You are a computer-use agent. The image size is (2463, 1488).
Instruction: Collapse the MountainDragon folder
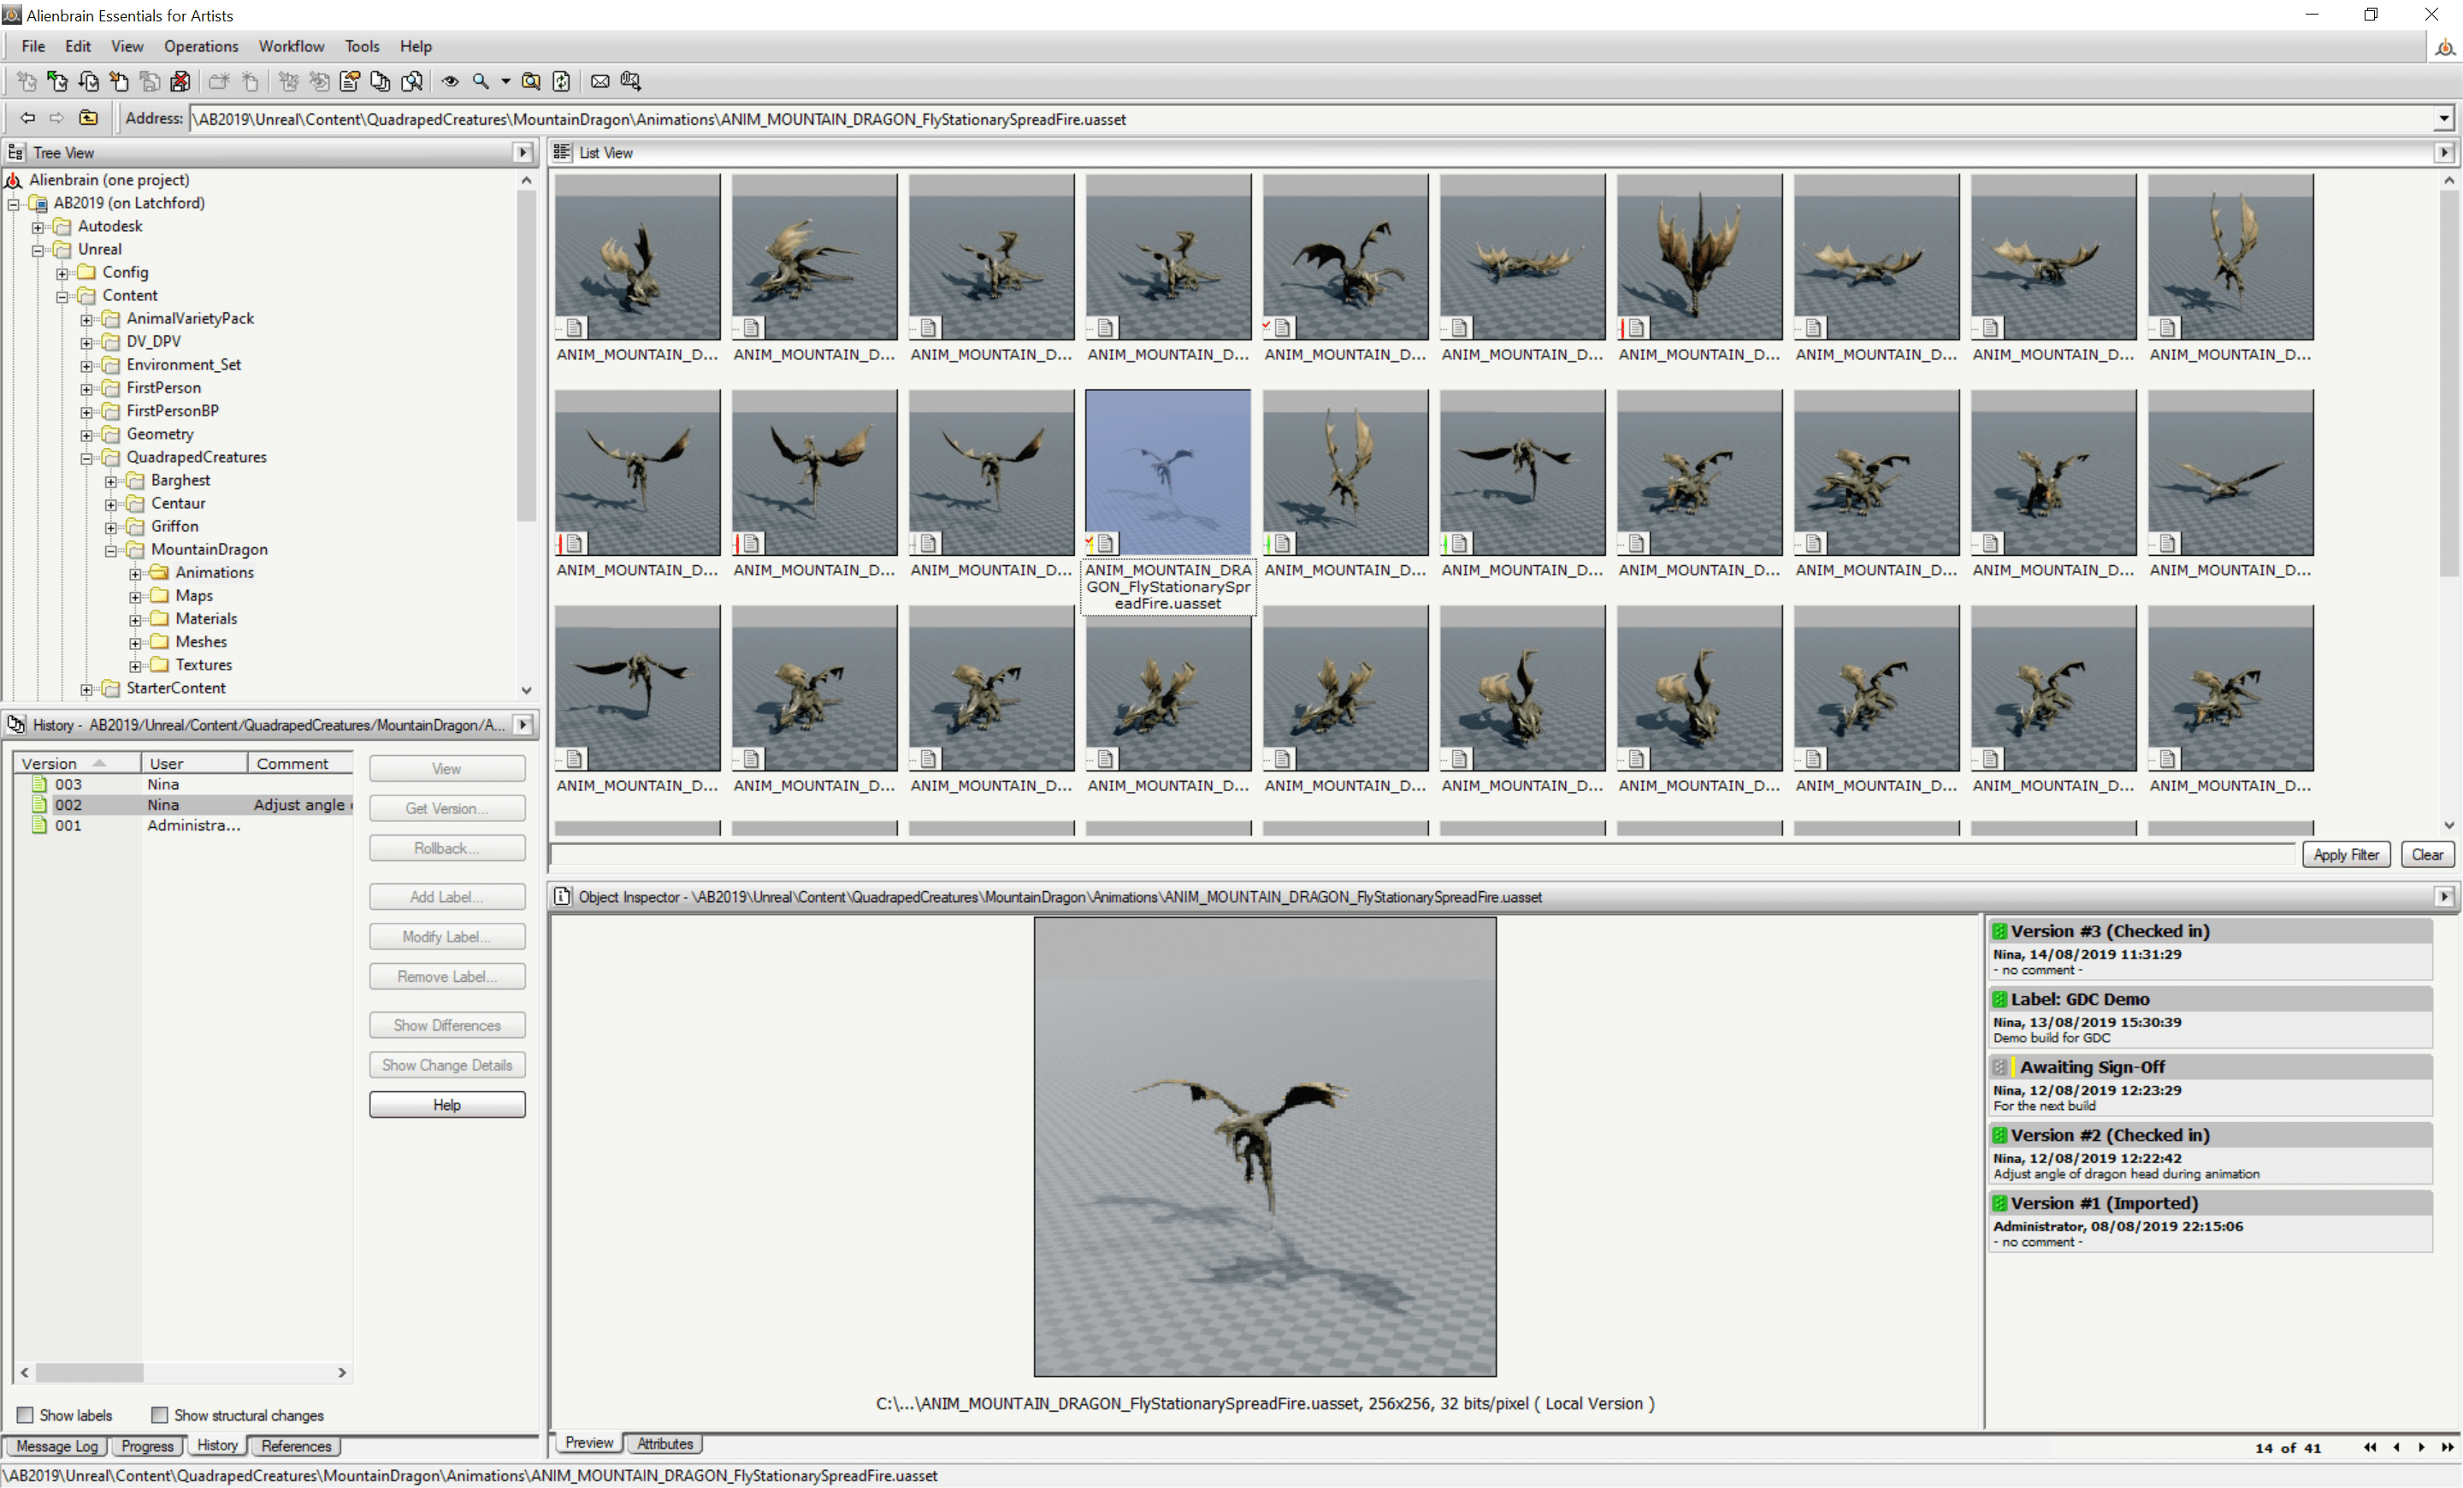[x=113, y=551]
